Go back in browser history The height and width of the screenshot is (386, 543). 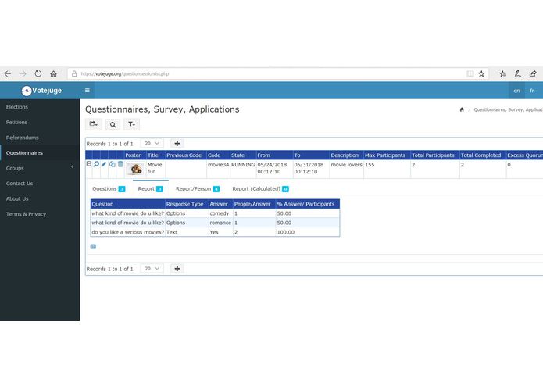(x=8, y=73)
